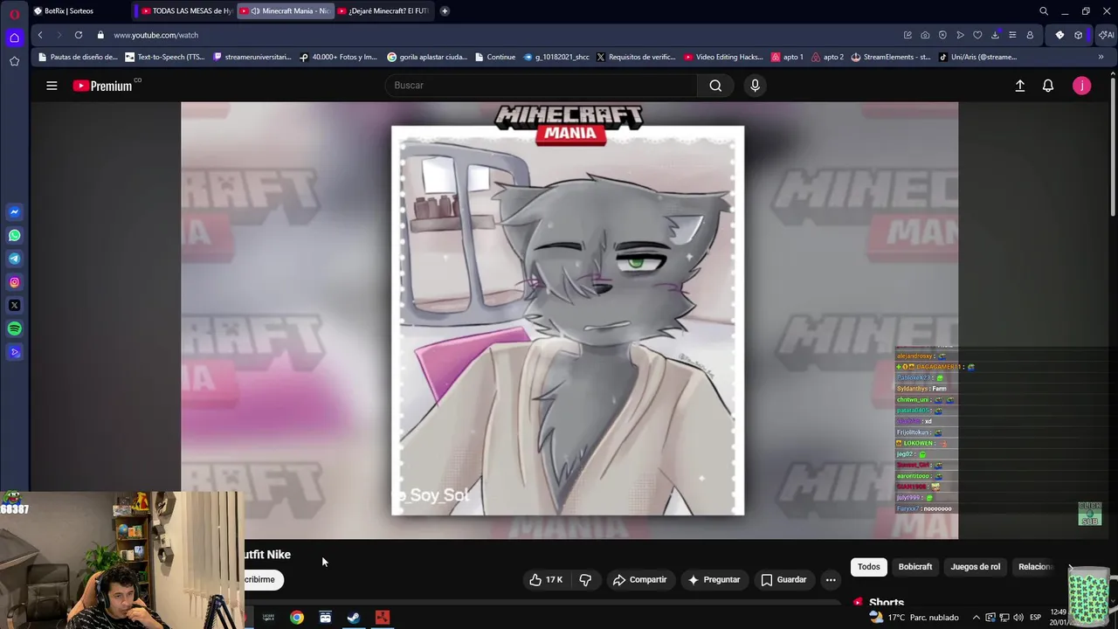Open Requisitos de verificación bookmark
This screenshot has width=1118, height=629.
(x=637, y=57)
